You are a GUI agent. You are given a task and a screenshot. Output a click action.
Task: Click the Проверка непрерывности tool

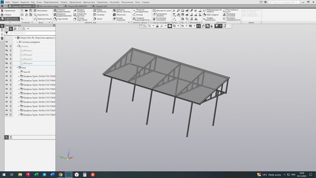(x=232, y=19)
